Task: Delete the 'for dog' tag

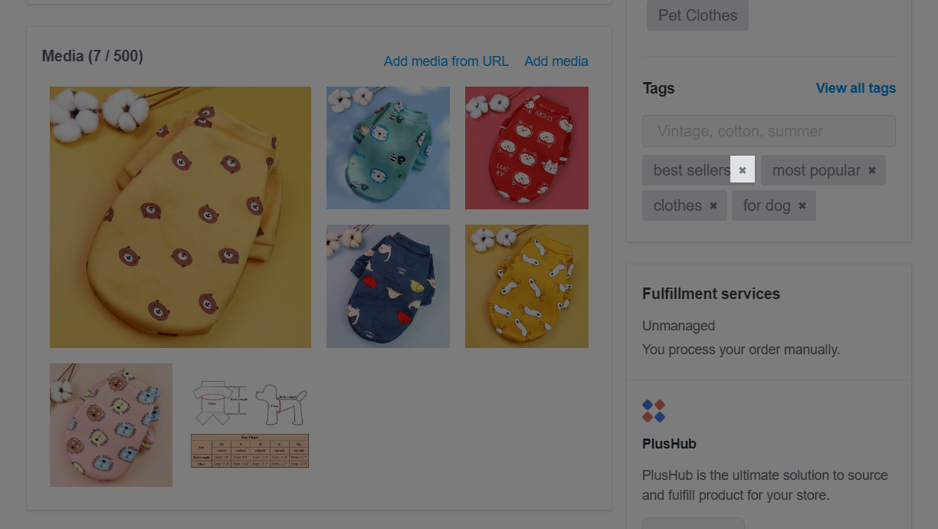Action: click(x=802, y=205)
